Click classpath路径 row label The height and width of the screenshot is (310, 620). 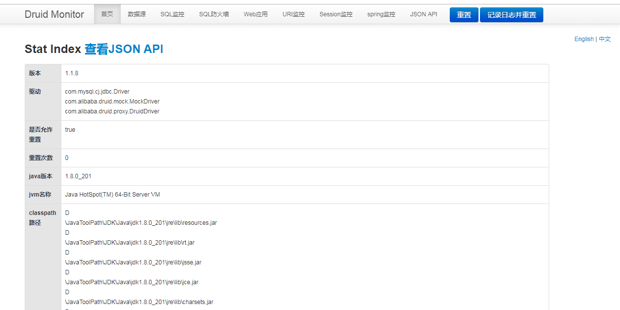(43, 218)
